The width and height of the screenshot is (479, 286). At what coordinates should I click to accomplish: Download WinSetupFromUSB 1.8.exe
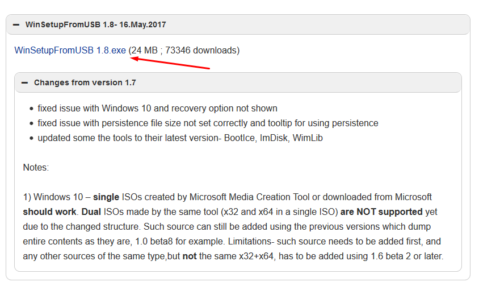point(70,51)
